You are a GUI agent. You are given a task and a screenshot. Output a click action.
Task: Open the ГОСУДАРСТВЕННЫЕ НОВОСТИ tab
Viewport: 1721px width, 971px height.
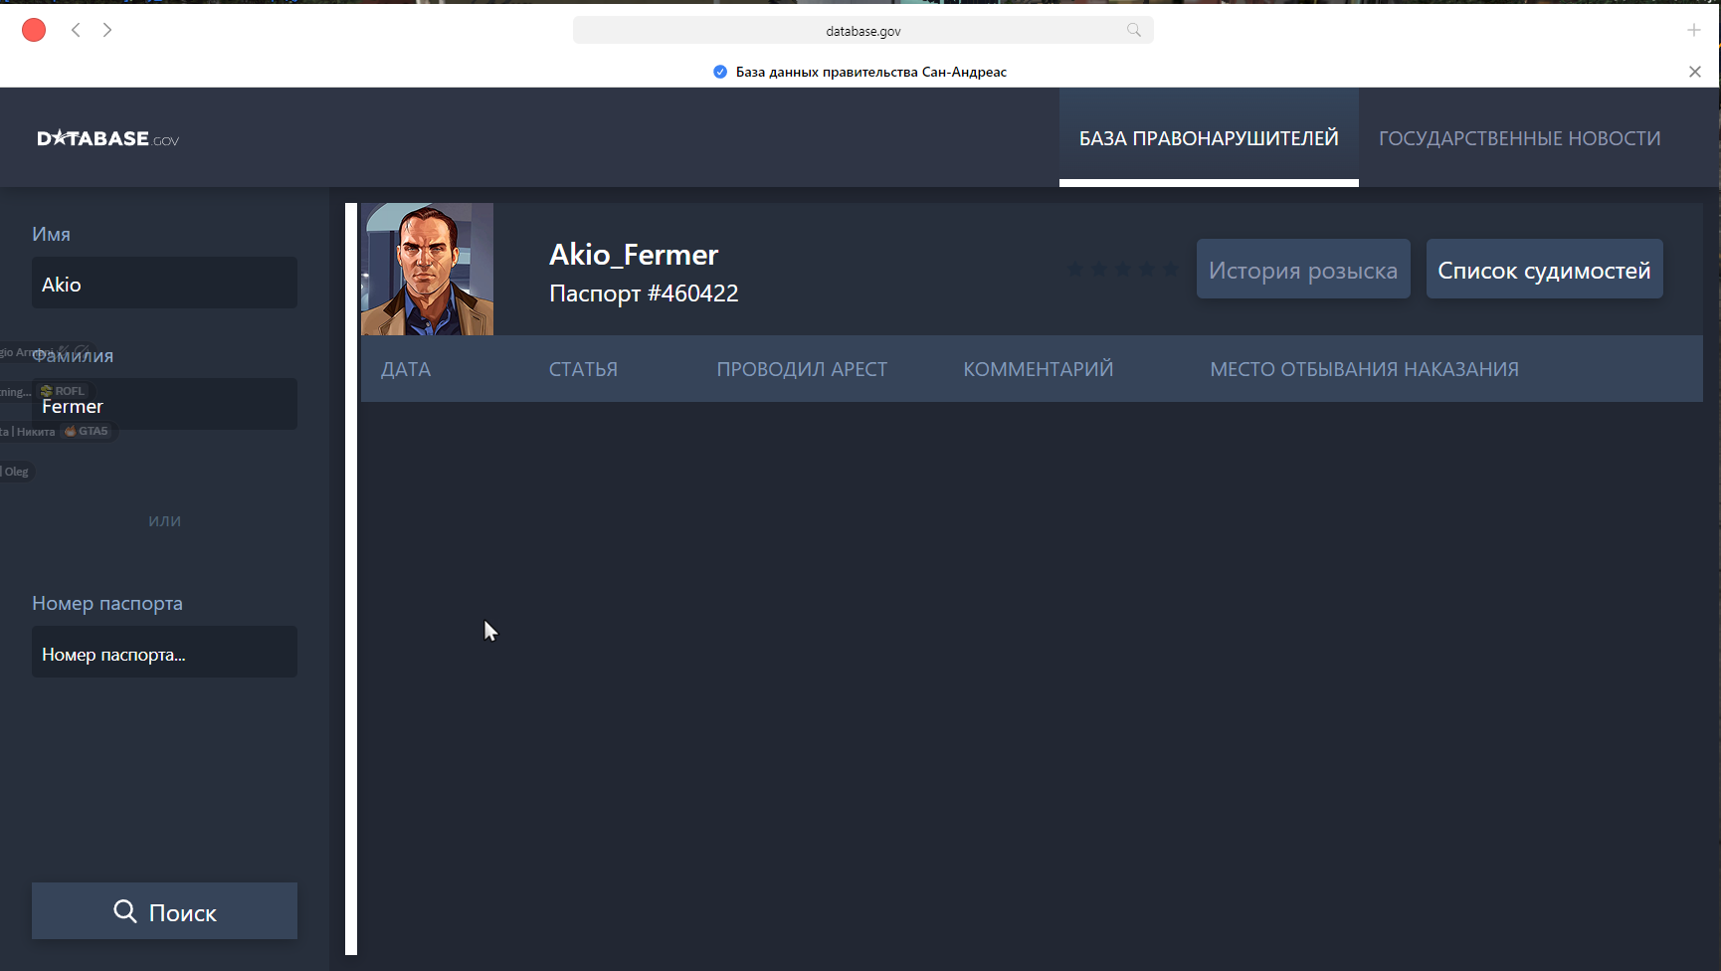[x=1519, y=138]
